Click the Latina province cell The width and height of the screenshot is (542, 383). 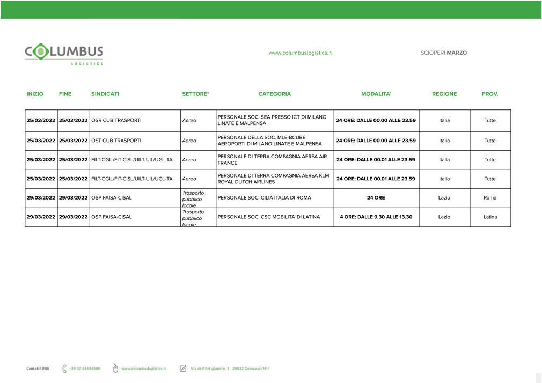tap(490, 217)
